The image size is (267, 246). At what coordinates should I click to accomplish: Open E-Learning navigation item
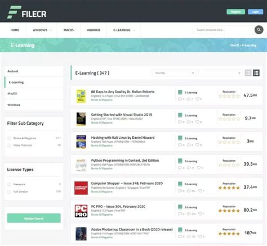pyautogui.click(x=122, y=30)
